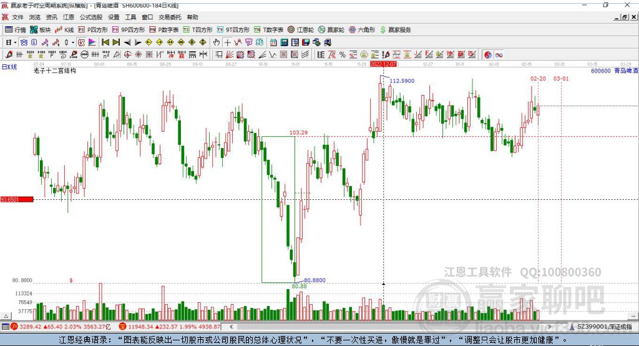Image resolution: width=639 pixels, height=346 pixels.
Task: Open the 资讯 menu
Action: click(51, 17)
